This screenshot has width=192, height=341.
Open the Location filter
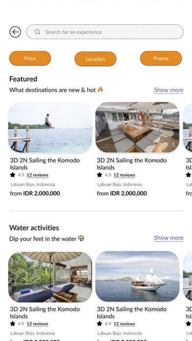coord(96,59)
